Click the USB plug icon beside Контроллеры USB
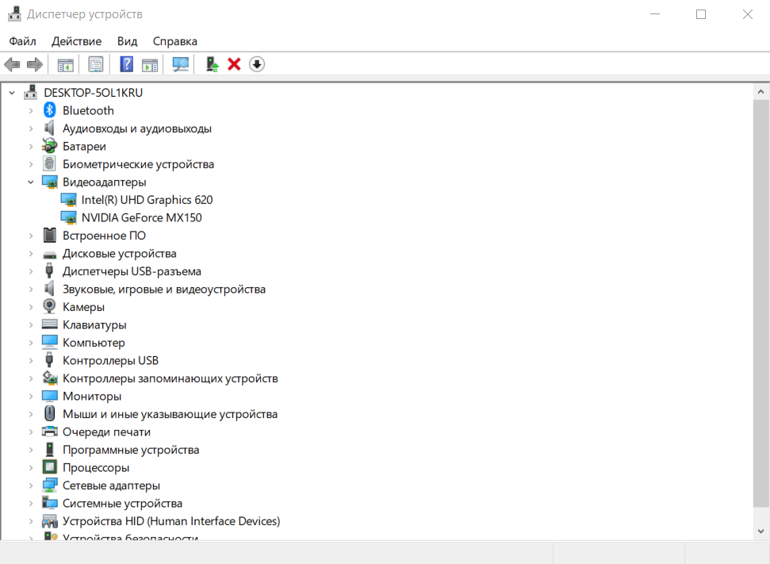The width and height of the screenshot is (770, 564). 50,360
